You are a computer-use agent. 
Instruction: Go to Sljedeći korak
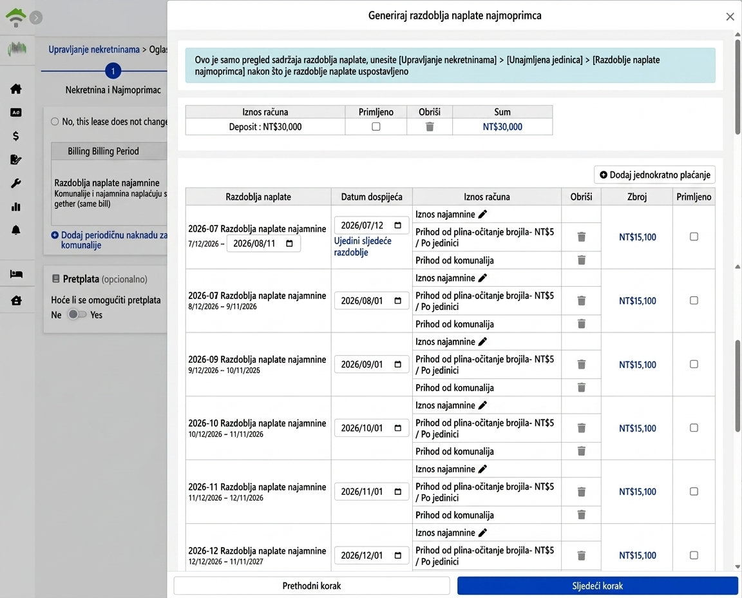point(597,586)
